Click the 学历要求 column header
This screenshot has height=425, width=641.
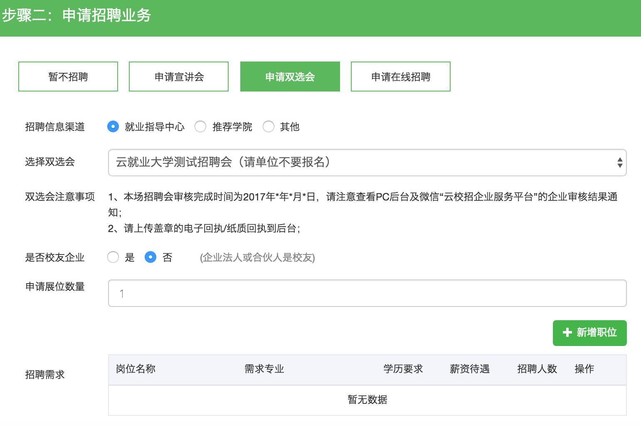(403, 369)
